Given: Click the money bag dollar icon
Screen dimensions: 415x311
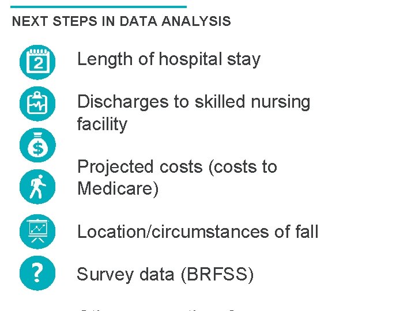Looking at the screenshot, I should pyautogui.click(x=37, y=145).
